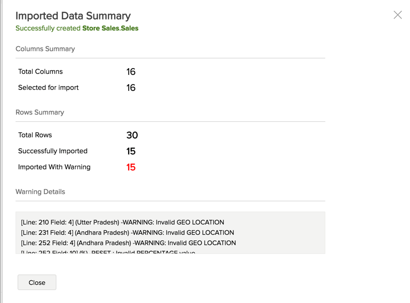Select the Rows Summary heading

pyautogui.click(x=40, y=113)
